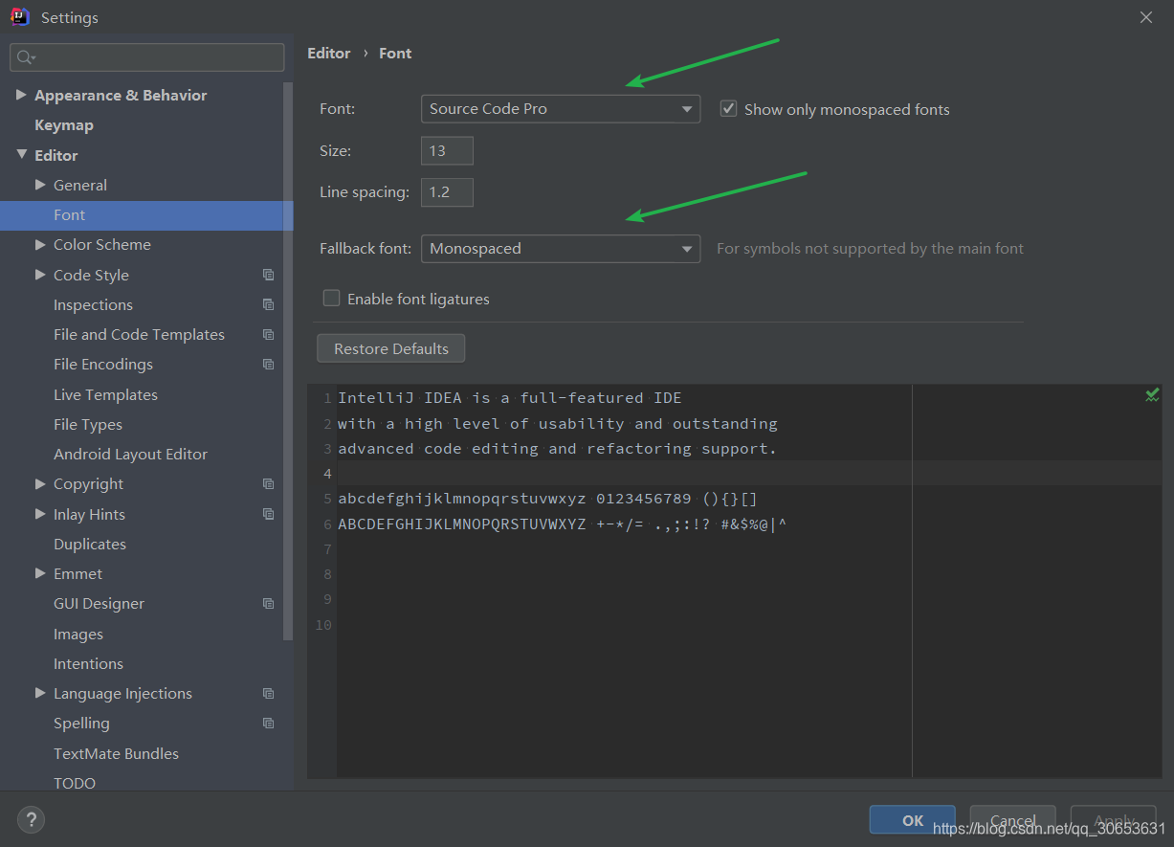
Task: Open Live Templates settings
Action: coord(105,394)
